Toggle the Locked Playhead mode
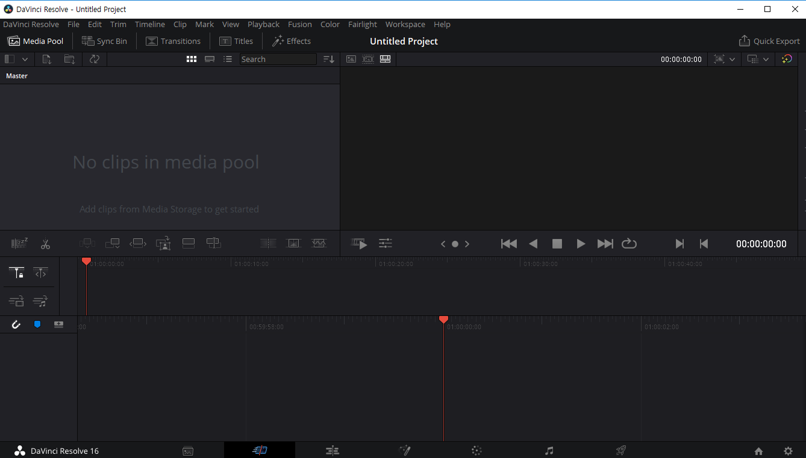 pyautogui.click(x=16, y=273)
